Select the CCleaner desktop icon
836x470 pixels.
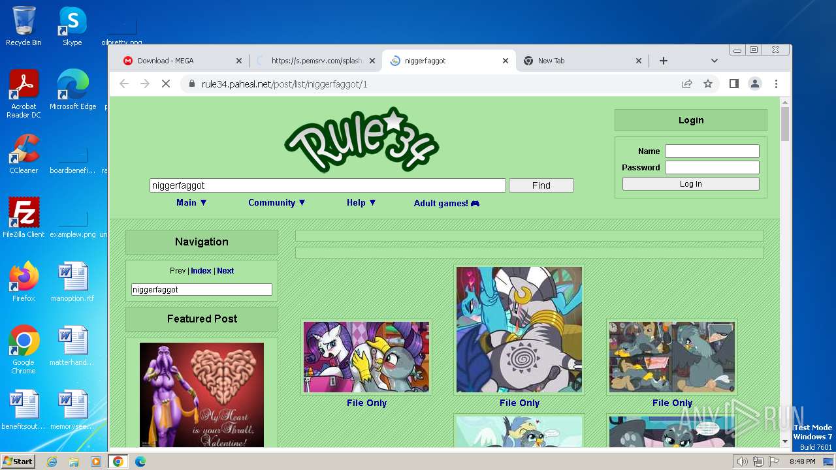(x=24, y=154)
